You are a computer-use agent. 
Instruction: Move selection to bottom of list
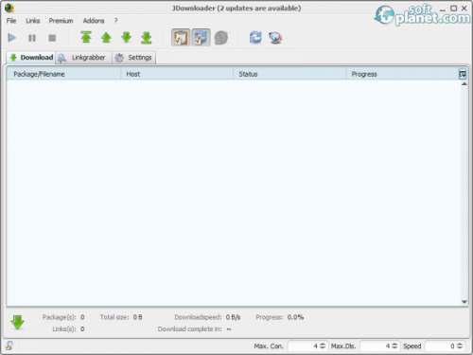(x=147, y=37)
